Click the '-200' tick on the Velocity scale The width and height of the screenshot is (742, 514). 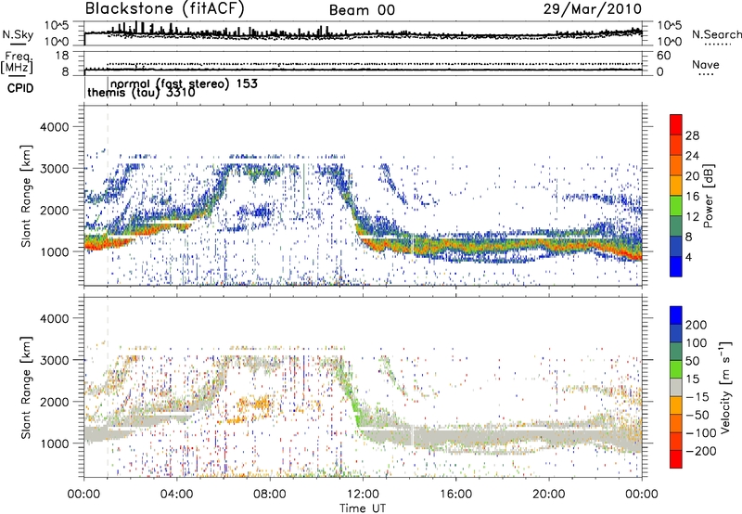tap(701, 451)
